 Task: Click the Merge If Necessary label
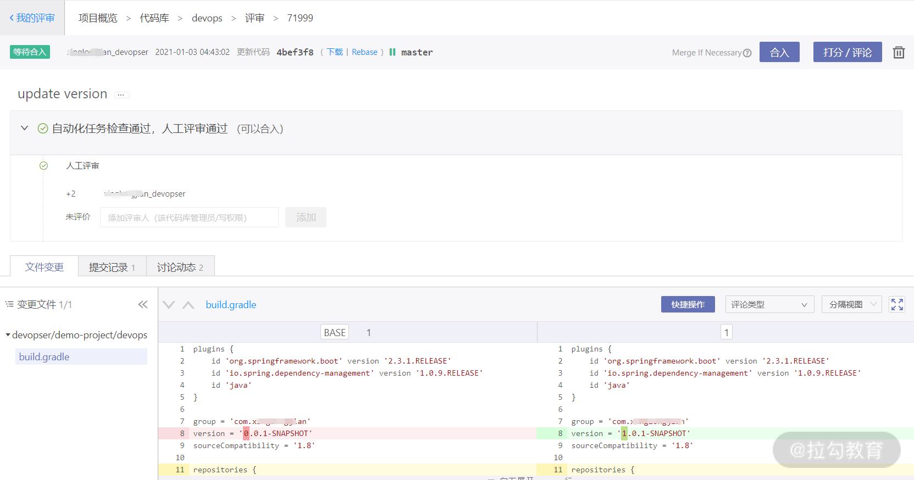pos(707,53)
